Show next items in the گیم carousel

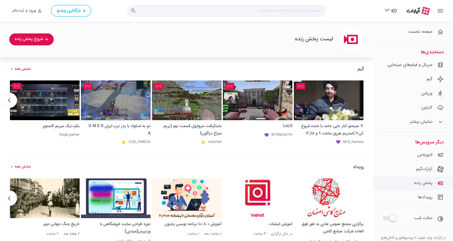click(9, 100)
